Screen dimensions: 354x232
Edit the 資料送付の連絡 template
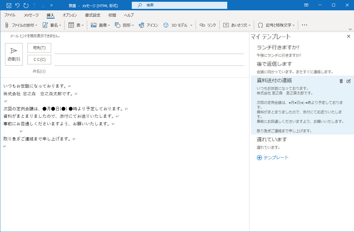(x=349, y=81)
